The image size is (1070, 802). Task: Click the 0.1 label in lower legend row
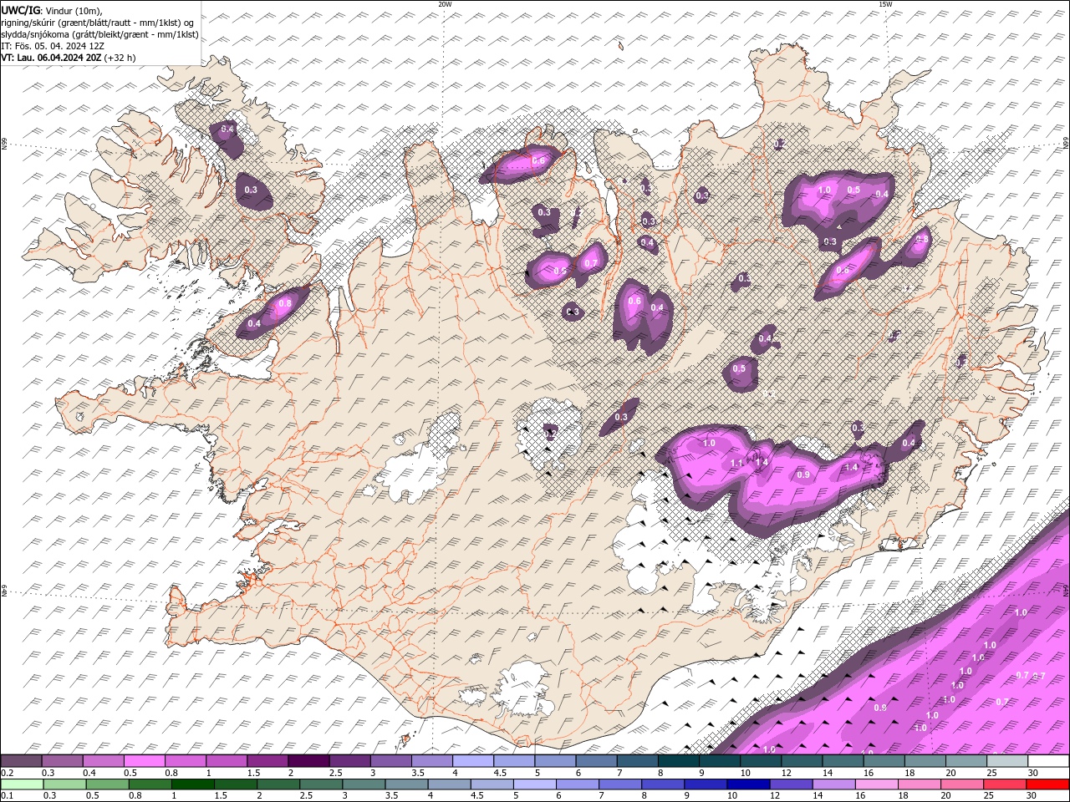[x=7, y=794]
